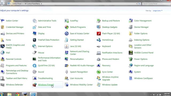Open the Troubleshooting link

45,78
